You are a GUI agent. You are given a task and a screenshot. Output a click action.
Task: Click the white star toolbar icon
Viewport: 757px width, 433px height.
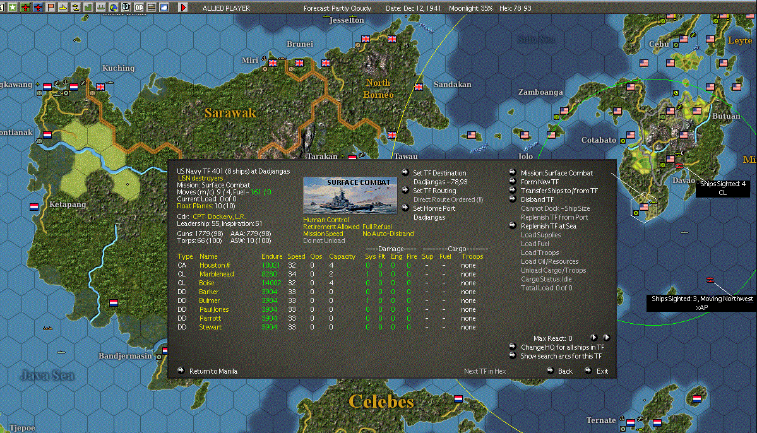11,8
